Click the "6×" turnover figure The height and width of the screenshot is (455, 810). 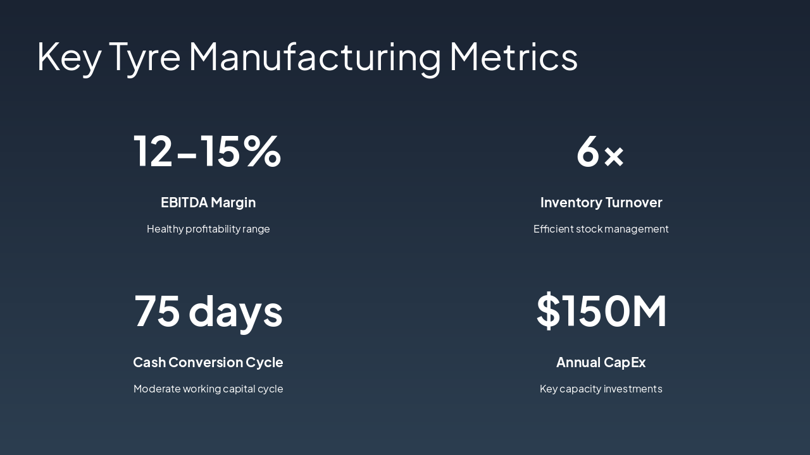tap(600, 152)
